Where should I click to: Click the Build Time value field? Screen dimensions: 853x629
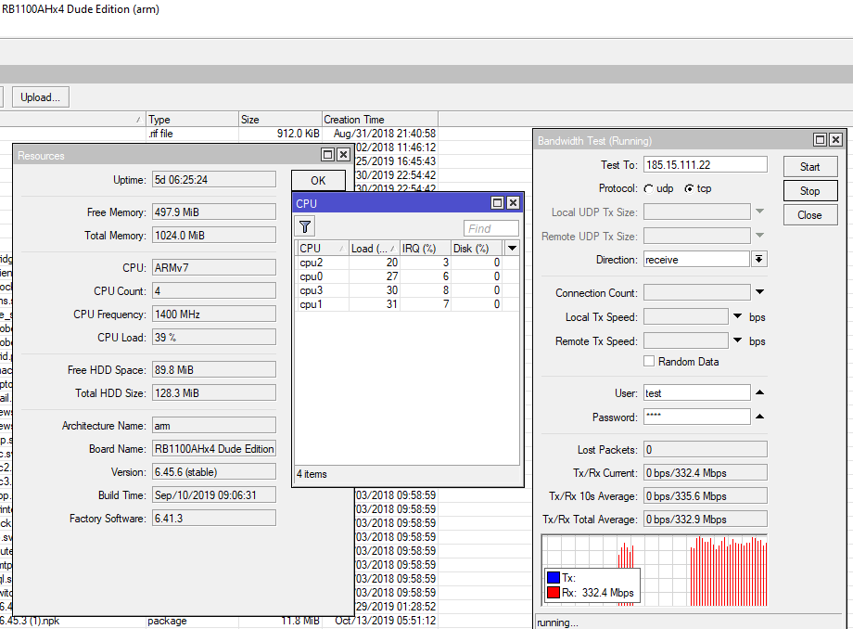[x=214, y=495]
